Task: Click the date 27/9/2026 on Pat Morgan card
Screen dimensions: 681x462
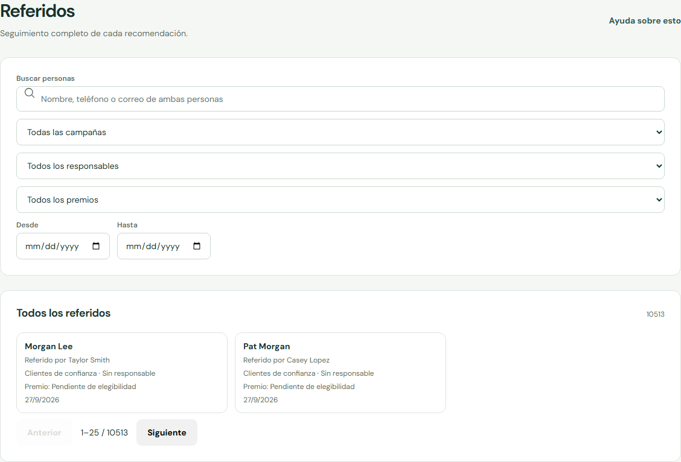Action: (261, 399)
